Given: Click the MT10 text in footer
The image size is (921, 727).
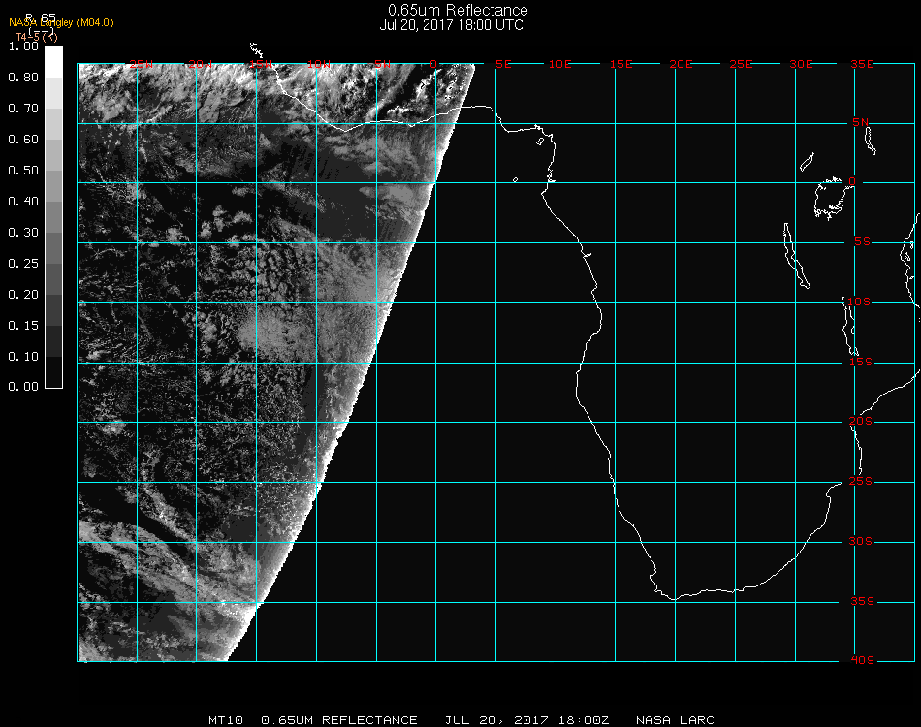Looking at the screenshot, I should [x=225, y=720].
